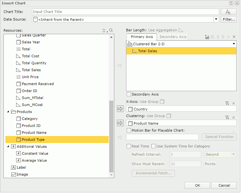Screen dimensions: 241x193
Task: Toggle the Real Time checkbox
Action: coord(129,146)
